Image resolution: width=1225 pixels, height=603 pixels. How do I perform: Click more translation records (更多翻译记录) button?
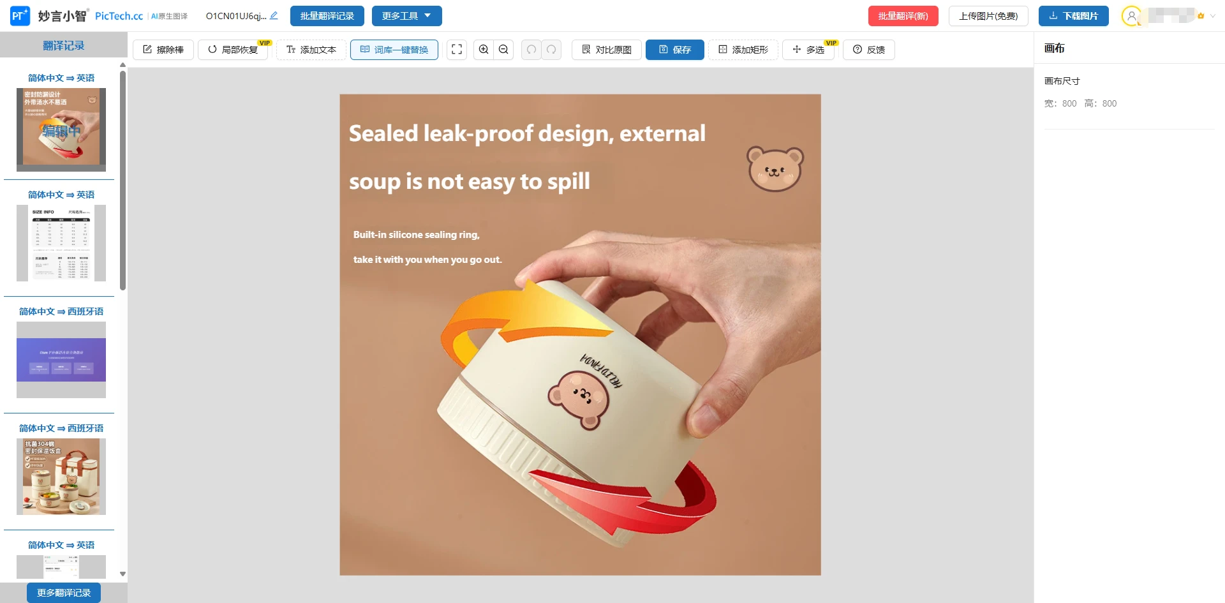64,593
